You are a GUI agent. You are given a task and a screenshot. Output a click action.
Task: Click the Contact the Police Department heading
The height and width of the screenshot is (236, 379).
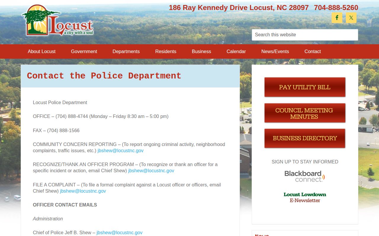[104, 76]
